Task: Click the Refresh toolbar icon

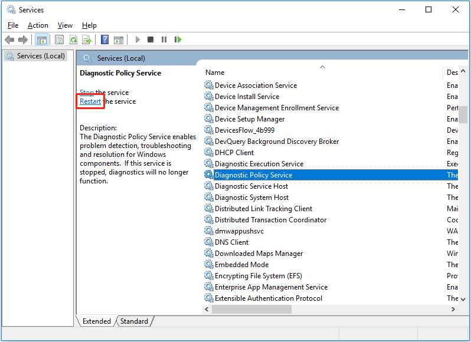Action: [73, 40]
